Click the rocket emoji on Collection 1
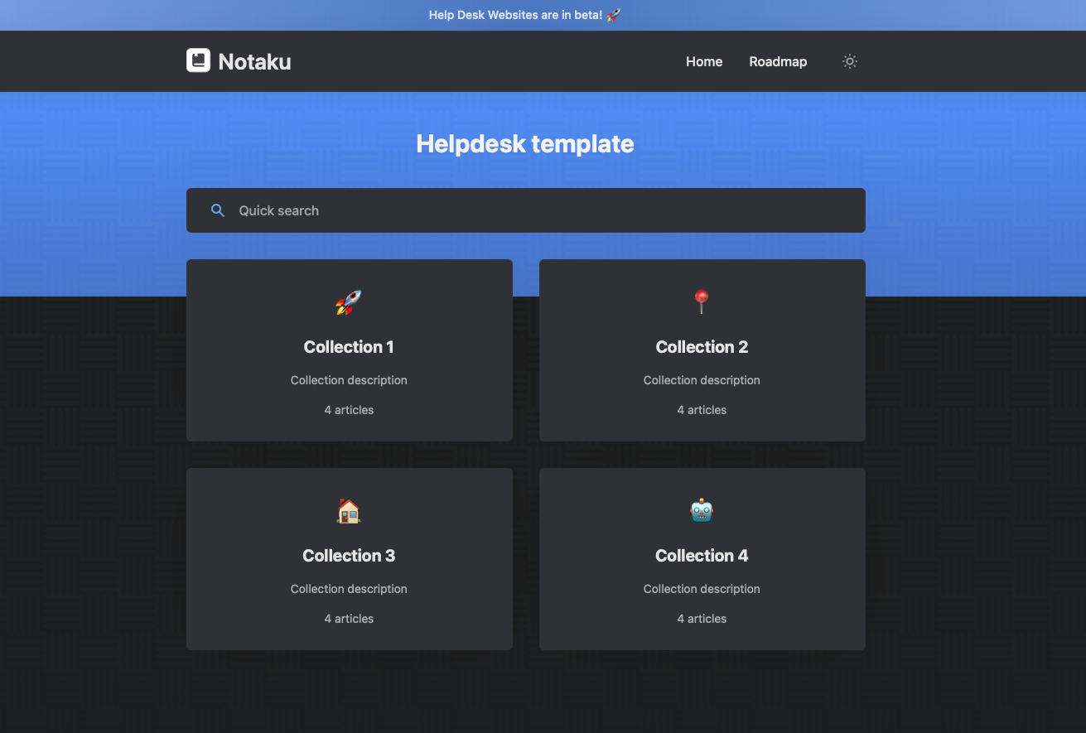The height and width of the screenshot is (733, 1086). pyautogui.click(x=349, y=302)
